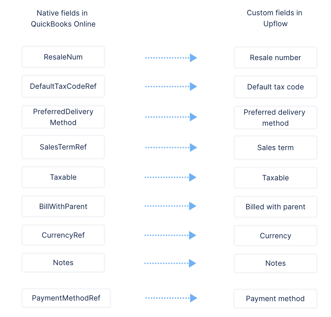The image size is (331, 317).
Task: Click the arrow pointing to Default tax code
Action: pos(171,87)
